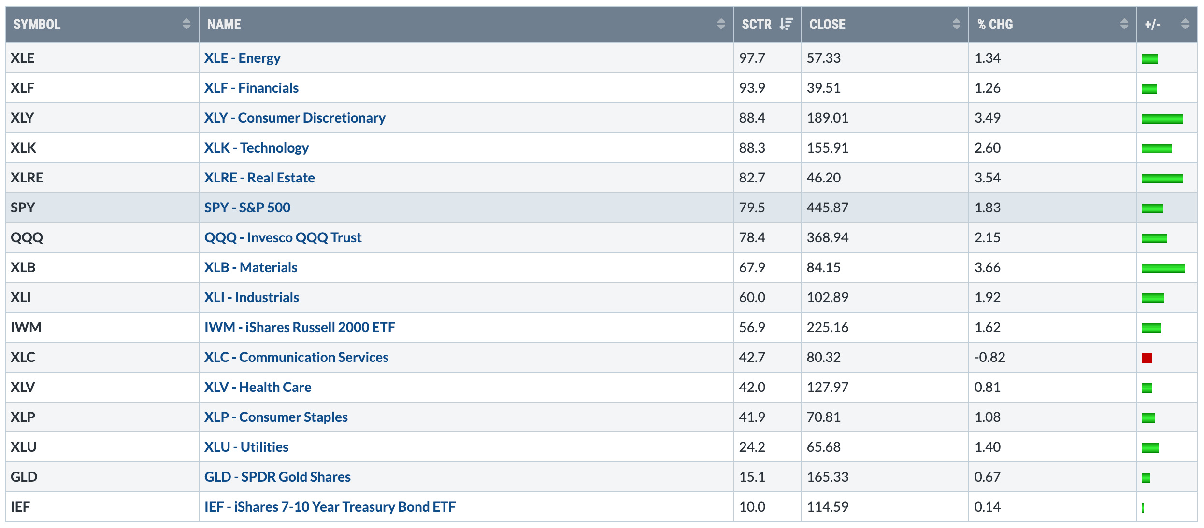Open the XLF - Financials link
The width and height of the screenshot is (1204, 528).
pos(251,88)
